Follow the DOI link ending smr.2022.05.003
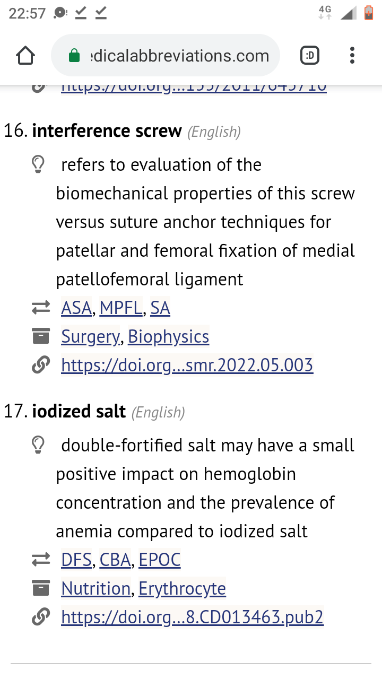This screenshot has height=679, width=382. tap(187, 365)
